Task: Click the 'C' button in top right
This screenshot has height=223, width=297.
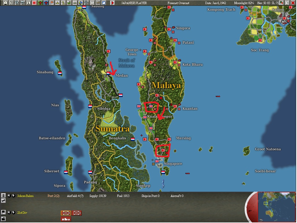Action: click(287, 3)
